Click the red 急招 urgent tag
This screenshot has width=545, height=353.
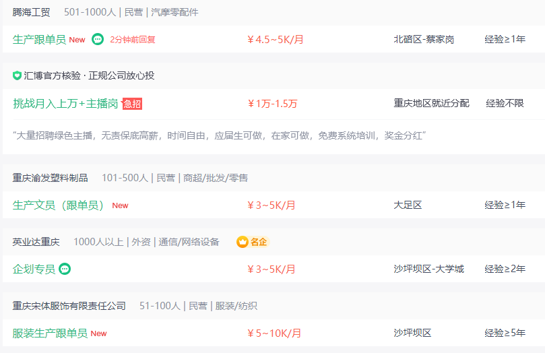(132, 104)
